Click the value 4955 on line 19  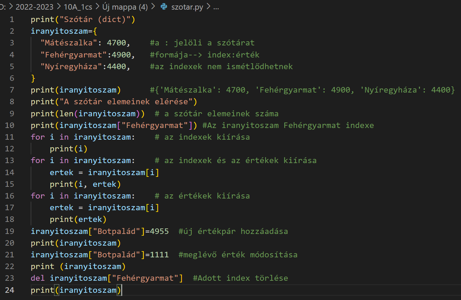click(159, 231)
